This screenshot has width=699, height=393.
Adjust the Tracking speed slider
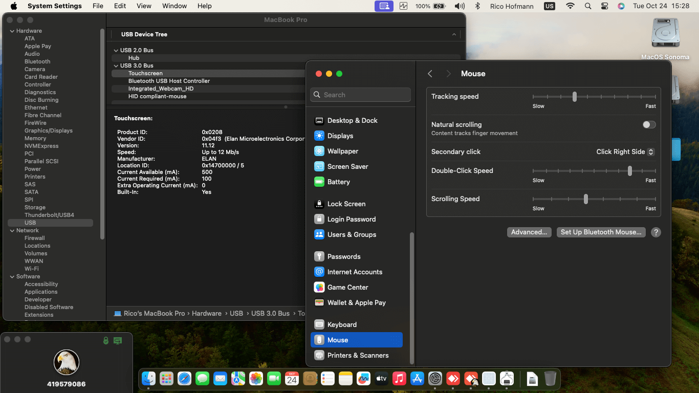click(x=575, y=97)
